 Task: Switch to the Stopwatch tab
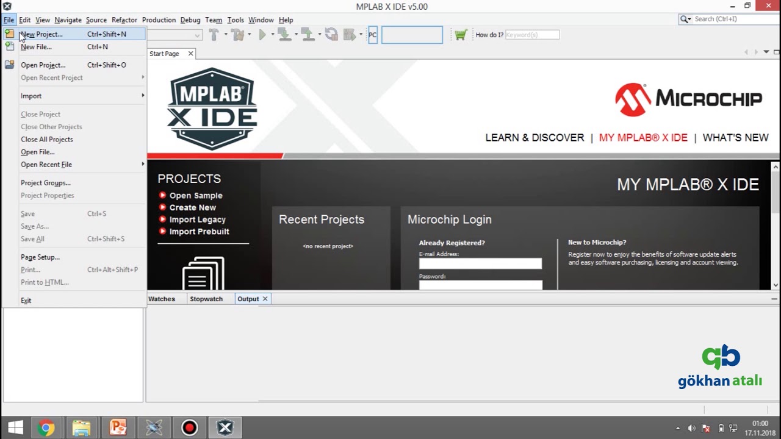point(206,299)
